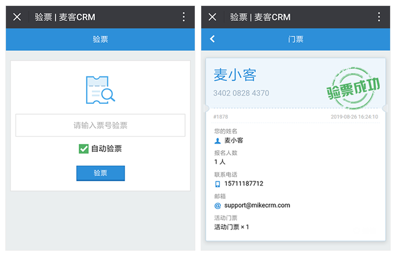Screen dimensions: 396x256
Task: Click the person icon beside 麦小客
Action: pyautogui.click(x=217, y=141)
